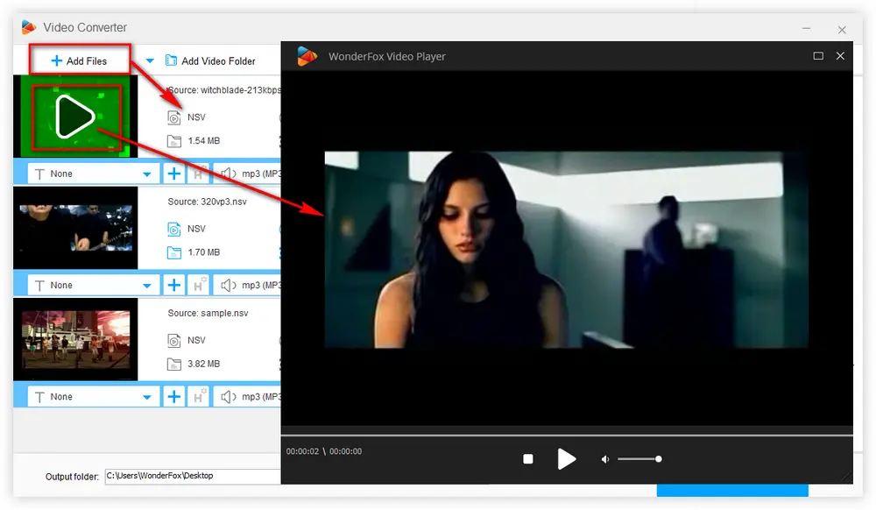Image resolution: width=876 pixels, height=510 pixels.
Task: Click the 1.54 MB file size
Action: click(203, 141)
